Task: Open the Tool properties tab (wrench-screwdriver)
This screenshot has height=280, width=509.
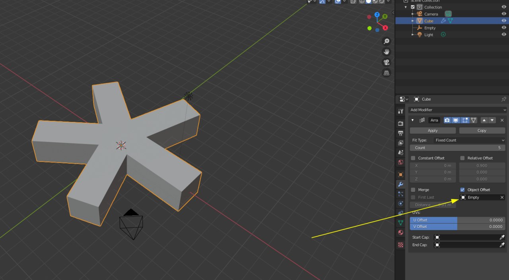Action: coord(400,112)
